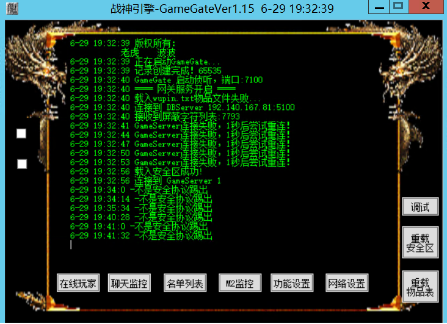Image resolution: width=447 pixels, height=324 pixels.
Task: Select the 19:32:41 GameServer连接失败 log line
Action: [x=180, y=126]
